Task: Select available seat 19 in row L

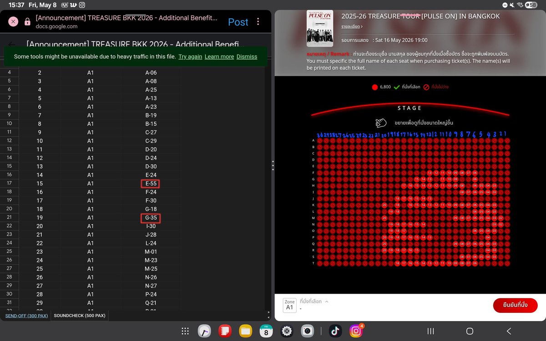Action: (x=390, y=211)
